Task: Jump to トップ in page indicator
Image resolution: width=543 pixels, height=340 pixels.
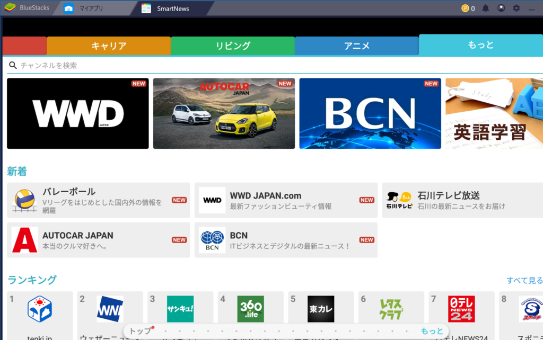Action: 140,331
